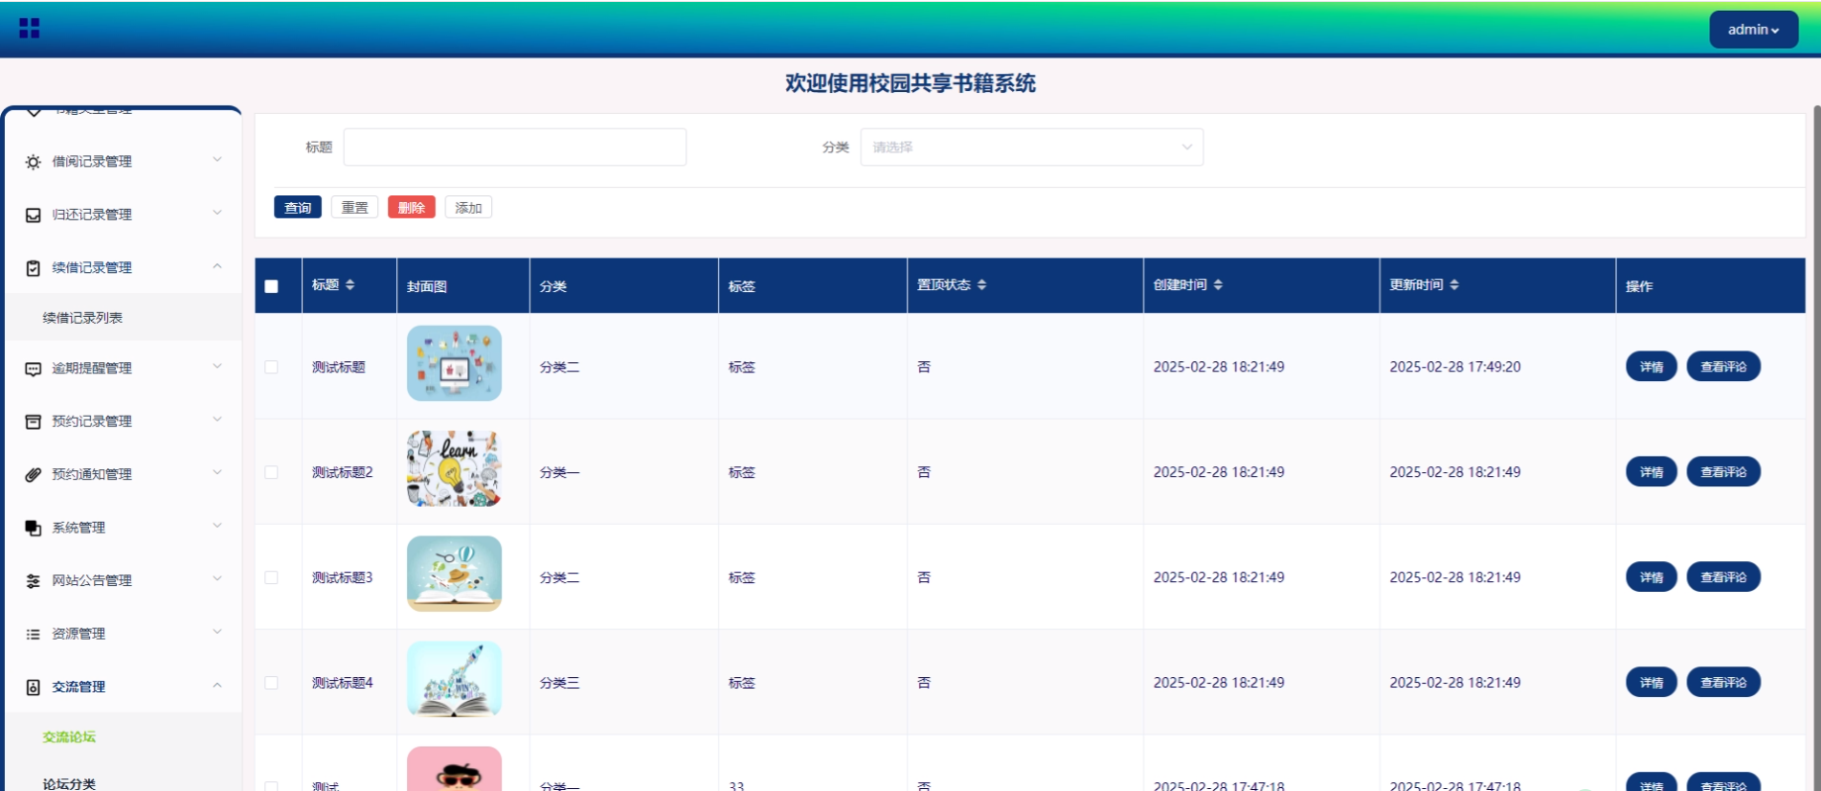Screen dimensions: 1821x791
Task: Click the 借阅记录管理 sun icon
Action: click(x=34, y=162)
